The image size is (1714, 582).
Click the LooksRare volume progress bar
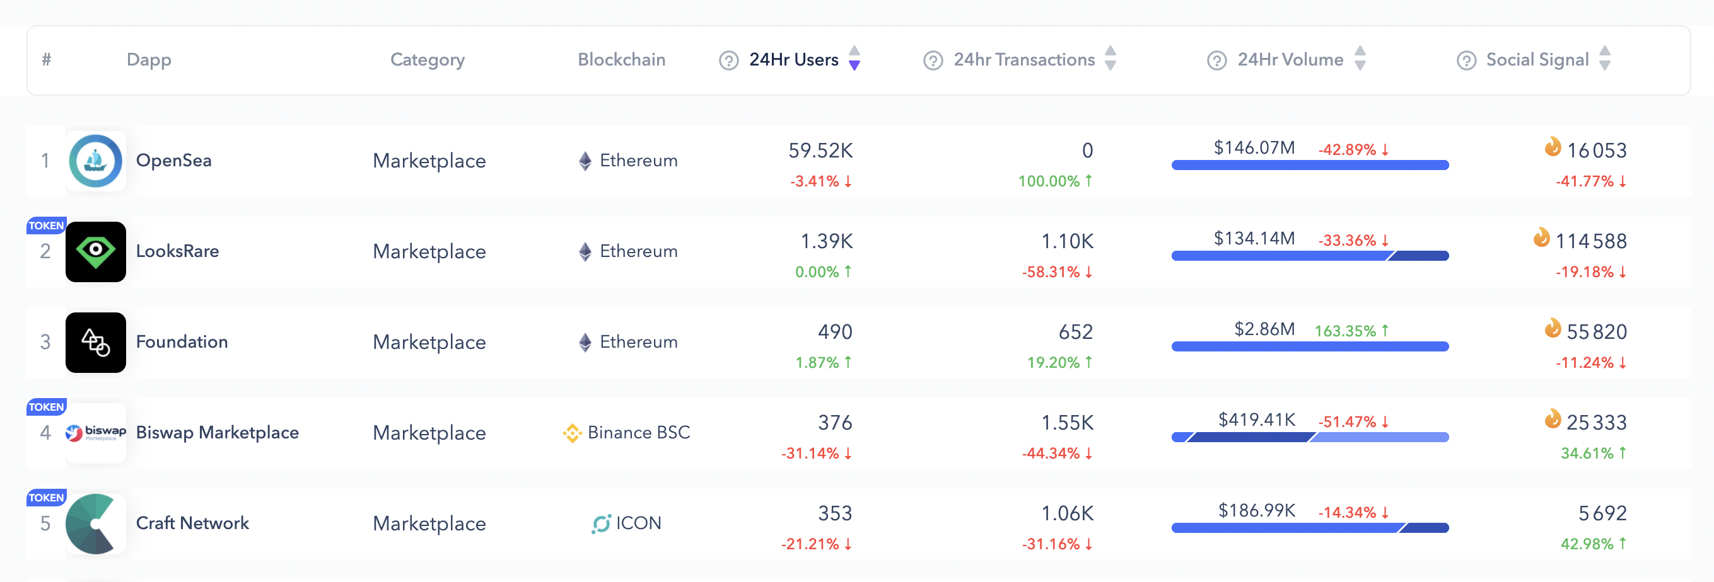click(x=1309, y=256)
